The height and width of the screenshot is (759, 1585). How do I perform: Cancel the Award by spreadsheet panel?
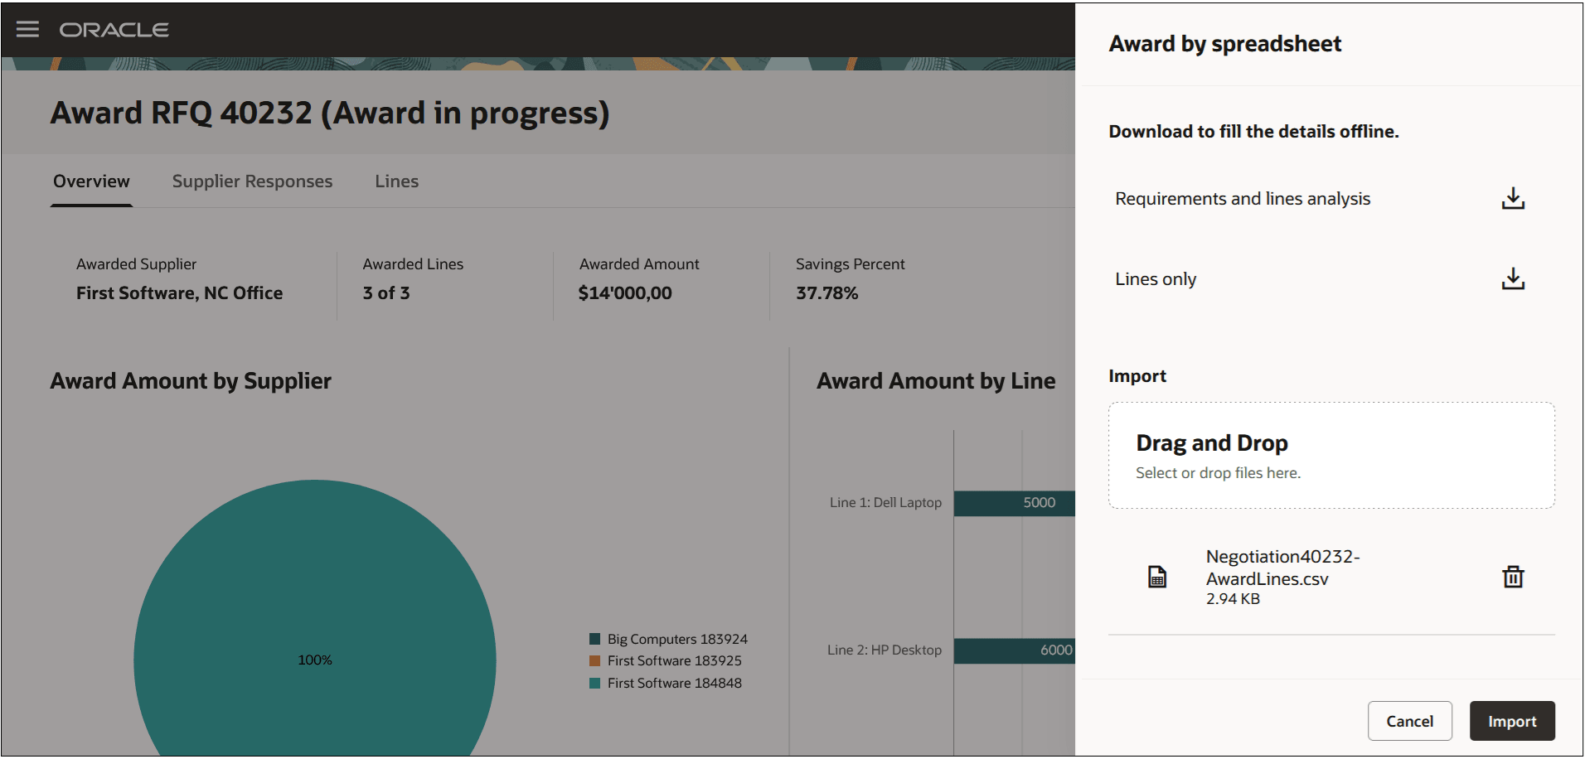pyautogui.click(x=1409, y=721)
